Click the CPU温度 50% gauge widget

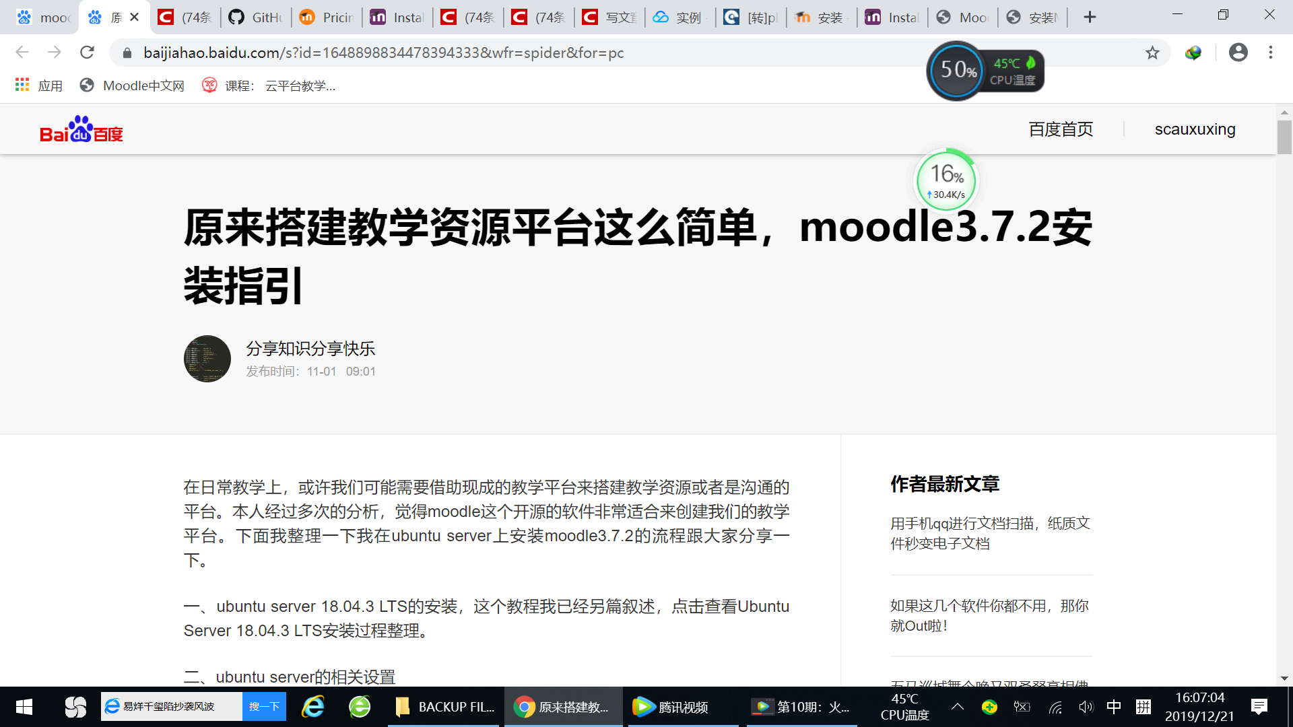point(956,70)
